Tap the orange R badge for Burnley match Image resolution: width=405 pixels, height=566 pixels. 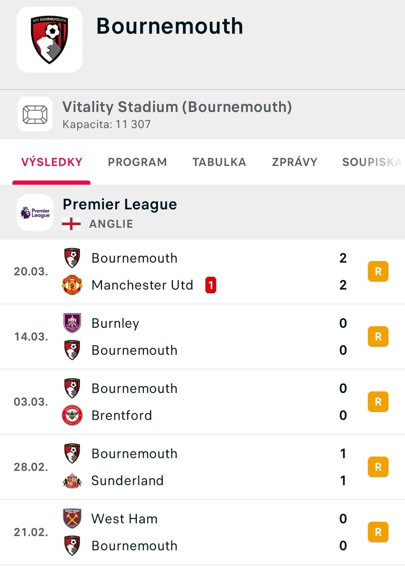pyautogui.click(x=378, y=337)
